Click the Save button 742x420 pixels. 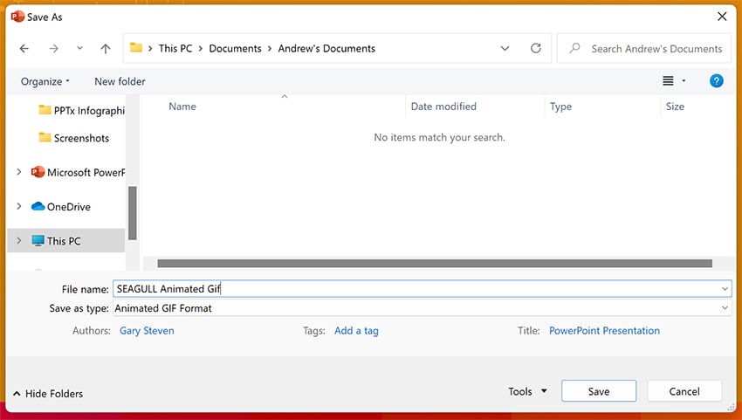click(x=598, y=392)
